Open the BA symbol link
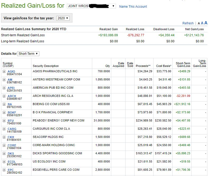 10,104
